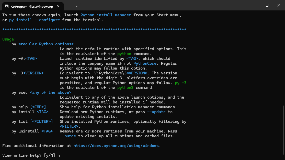Click the 'py help [<CMD>]' command text
This screenshot has height=160, width=285.
[29, 107]
